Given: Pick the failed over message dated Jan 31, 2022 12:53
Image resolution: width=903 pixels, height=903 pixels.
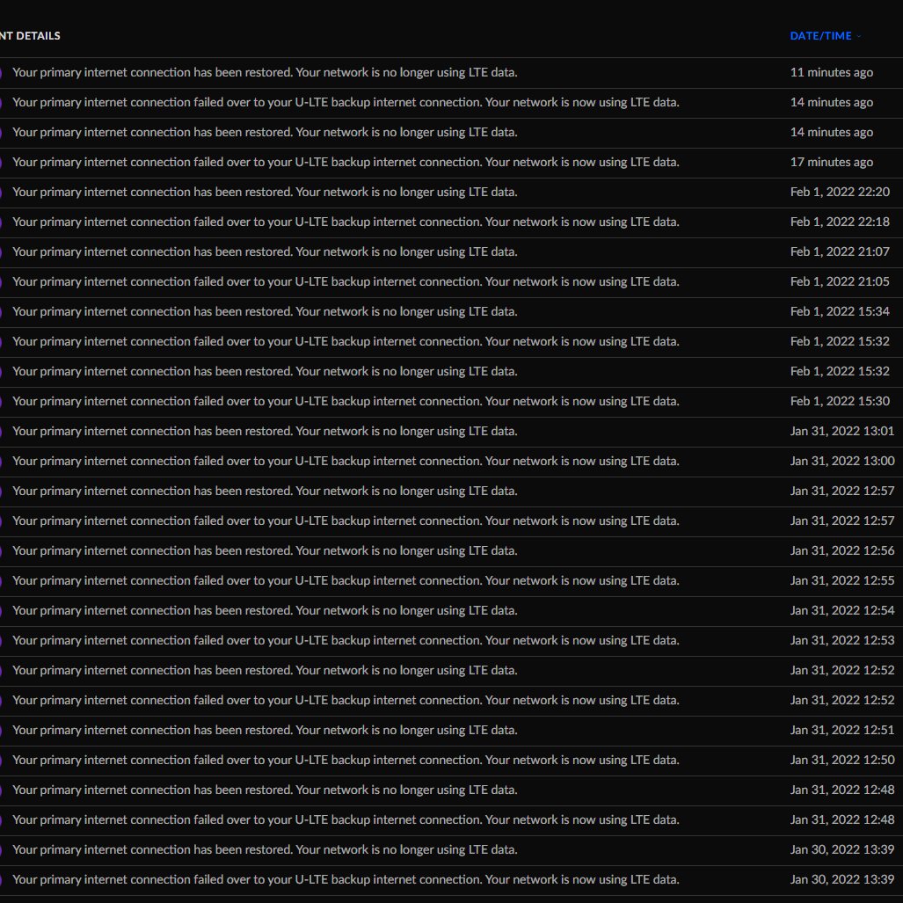Looking at the screenshot, I should point(346,642).
